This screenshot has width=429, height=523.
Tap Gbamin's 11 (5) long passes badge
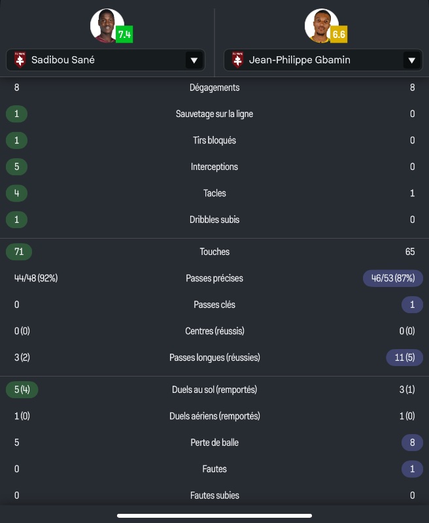coord(405,358)
